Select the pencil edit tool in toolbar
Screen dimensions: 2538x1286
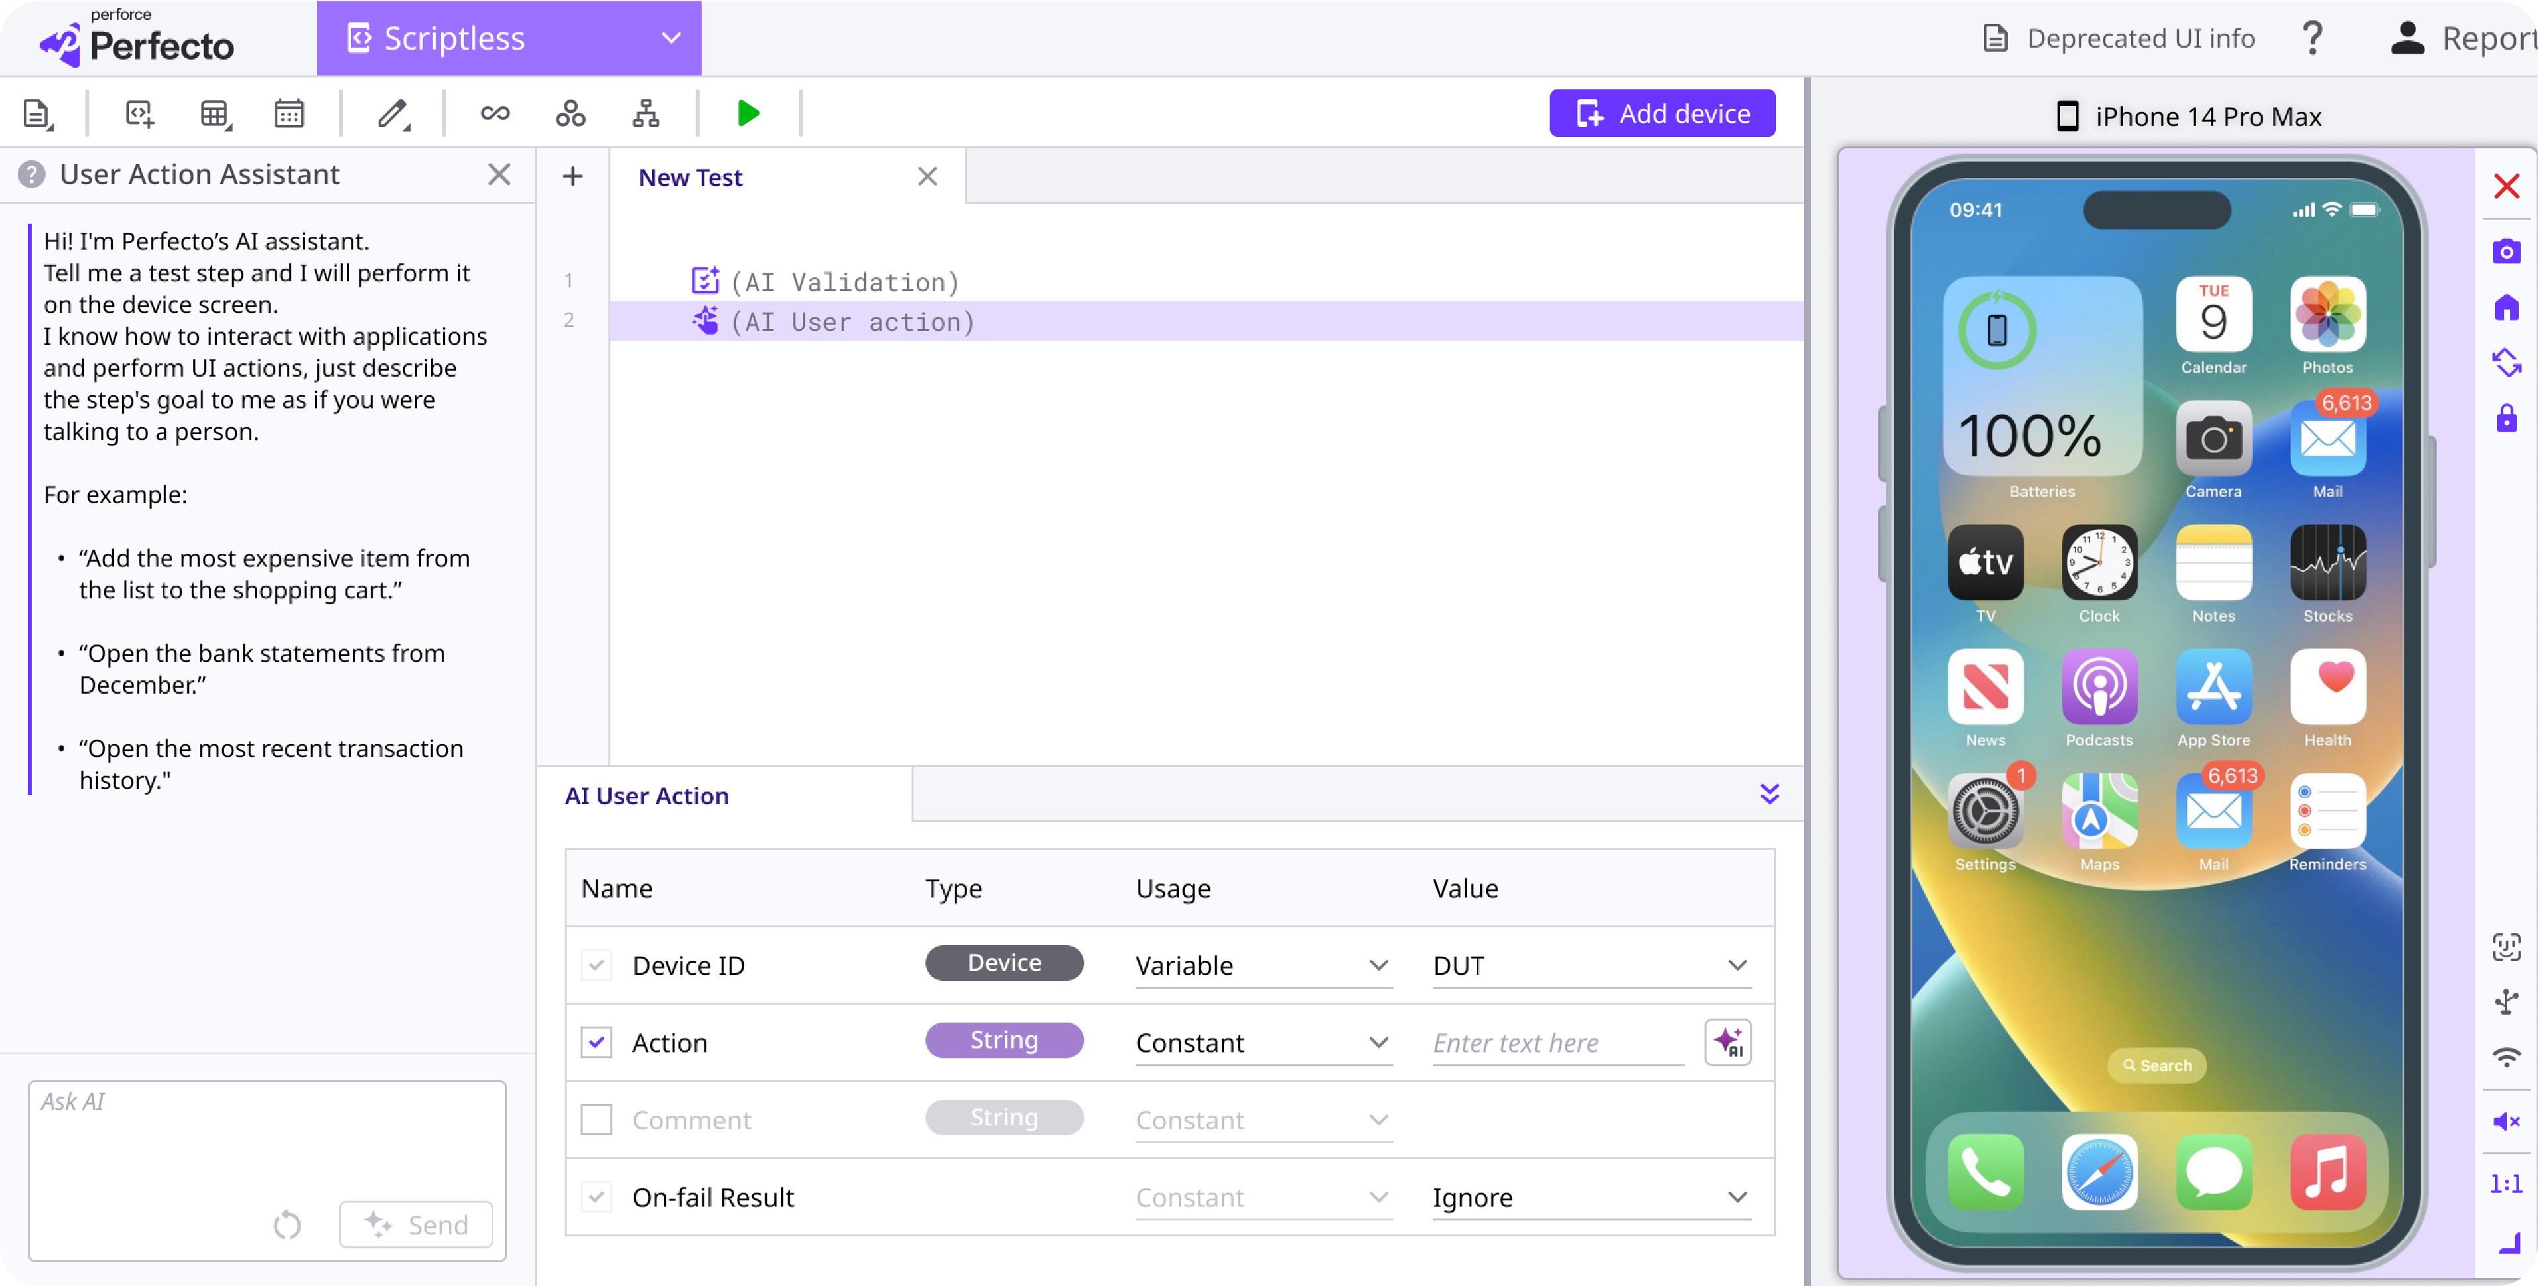point(394,115)
